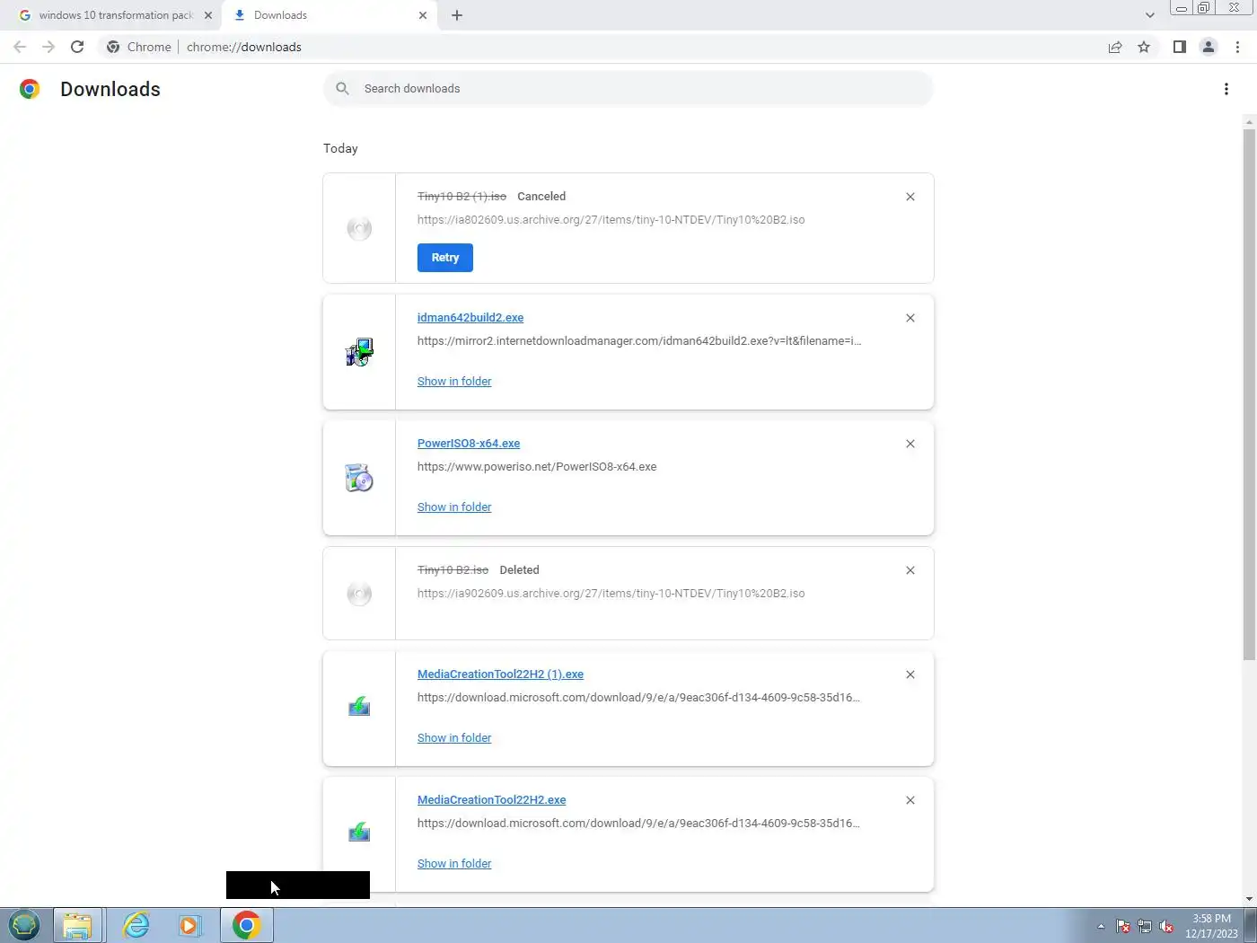The image size is (1257, 943).
Task: Open the network status tray icon
Action: point(1145,926)
